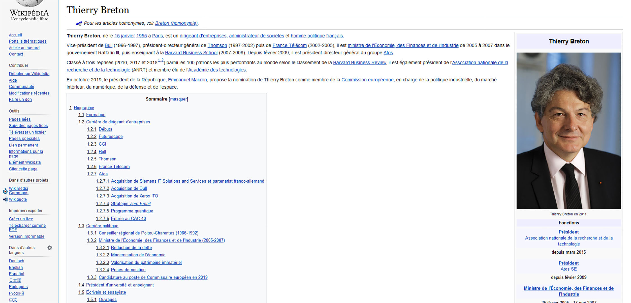The width and height of the screenshot is (631, 303).
Task: Go to Accueil in sidebar
Action: (x=15, y=35)
